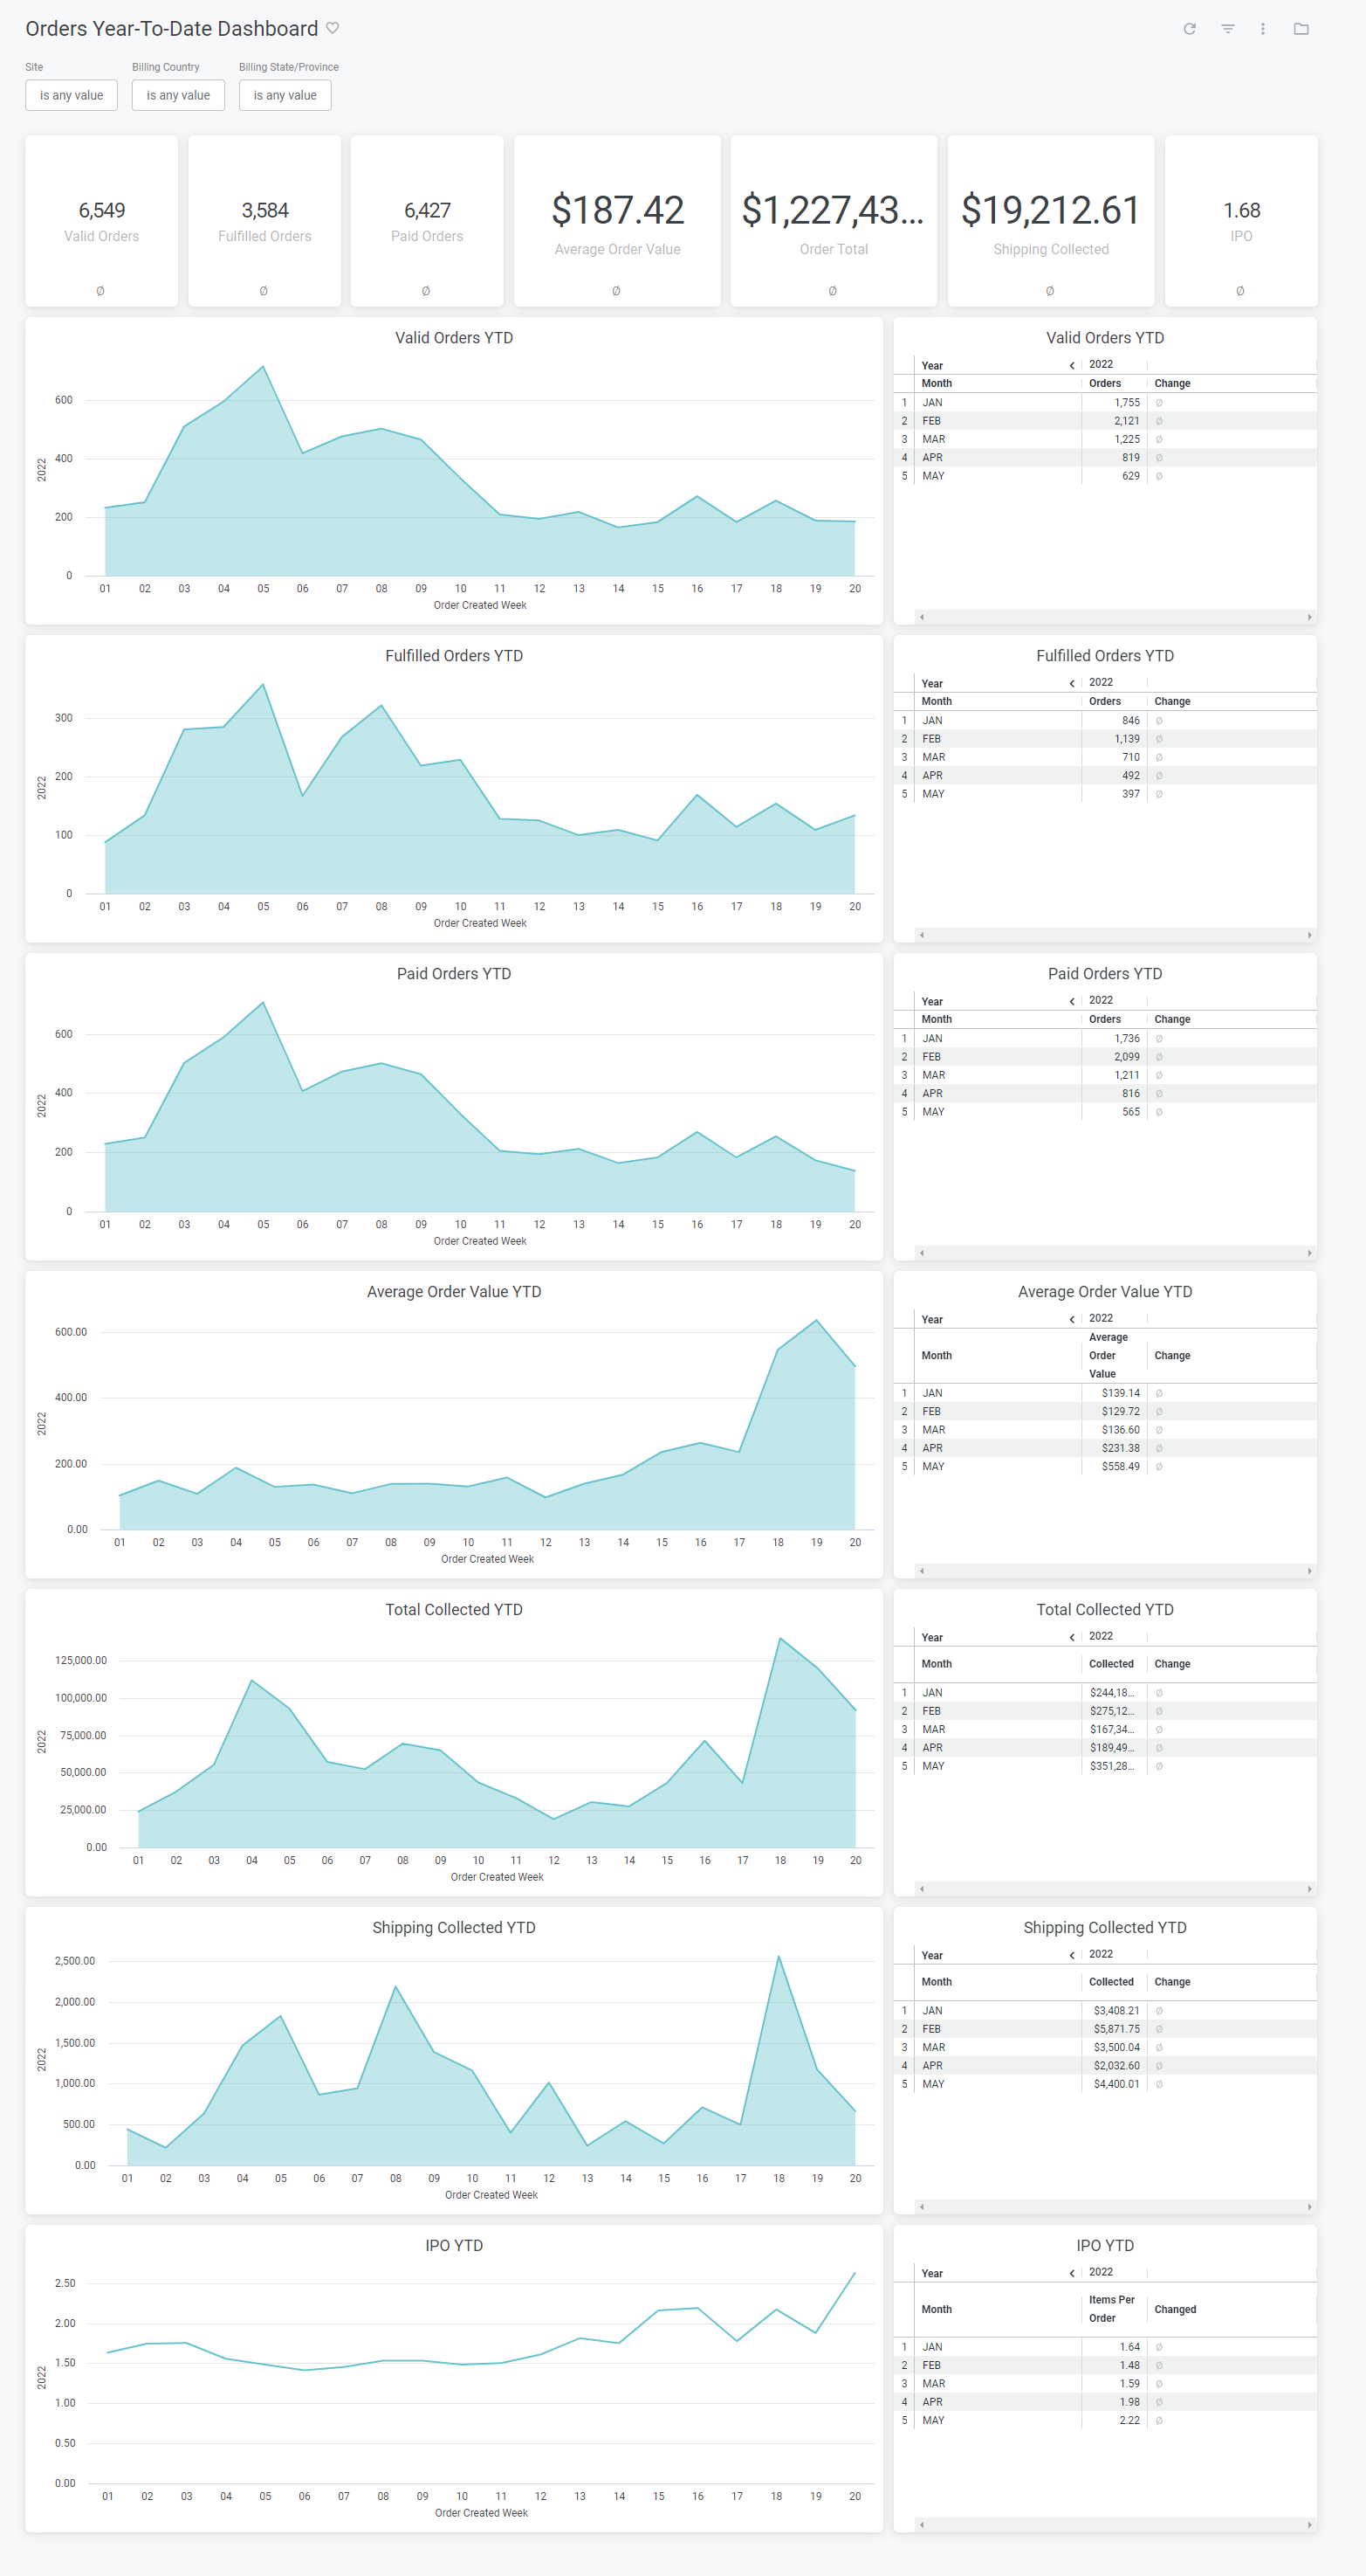1366x2576 pixels.
Task: Select the 1,139 FEB cell in Fulfilled Orders table
Action: 1113,739
